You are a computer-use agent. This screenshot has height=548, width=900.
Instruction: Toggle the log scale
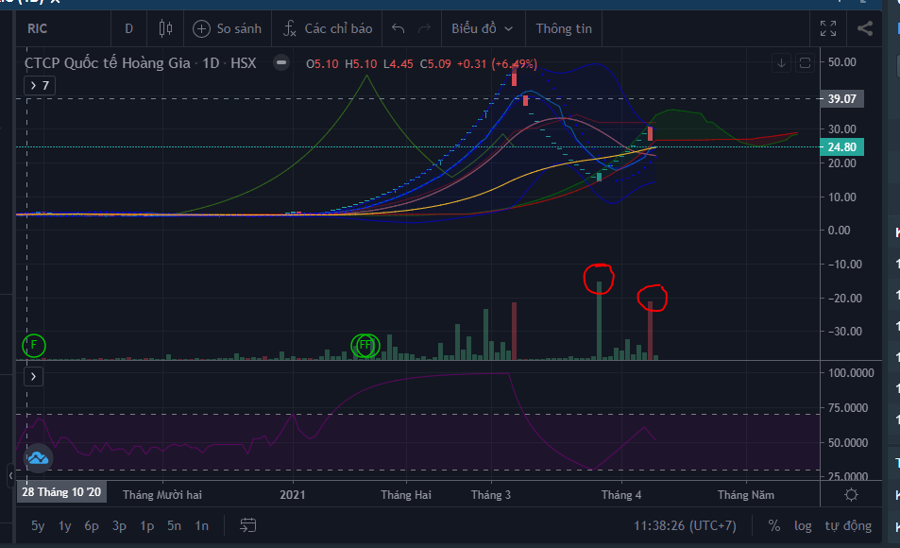point(803,525)
